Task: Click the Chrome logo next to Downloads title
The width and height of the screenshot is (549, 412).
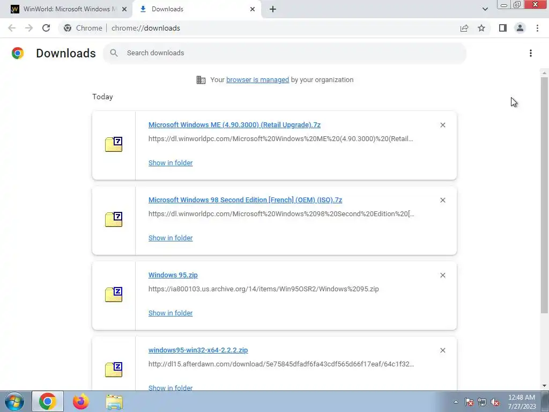Action: click(x=18, y=53)
